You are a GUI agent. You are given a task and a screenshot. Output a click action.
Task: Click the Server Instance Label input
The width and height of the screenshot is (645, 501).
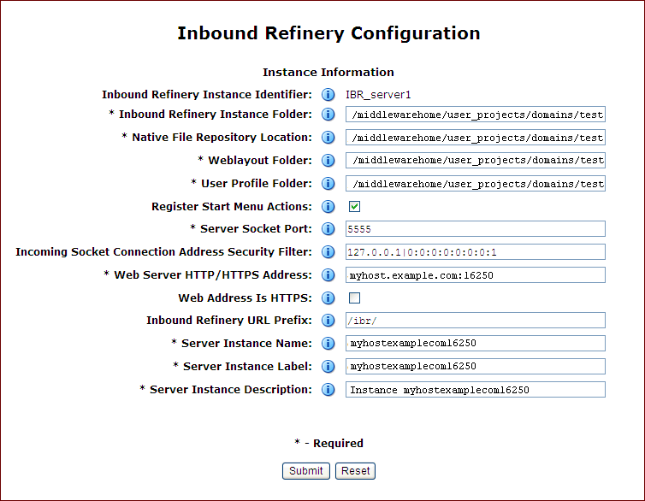coord(476,366)
